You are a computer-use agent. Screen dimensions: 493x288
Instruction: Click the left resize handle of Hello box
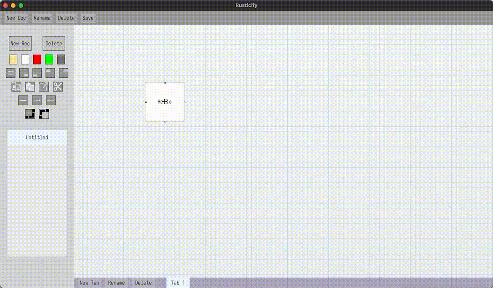pyautogui.click(x=146, y=102)
